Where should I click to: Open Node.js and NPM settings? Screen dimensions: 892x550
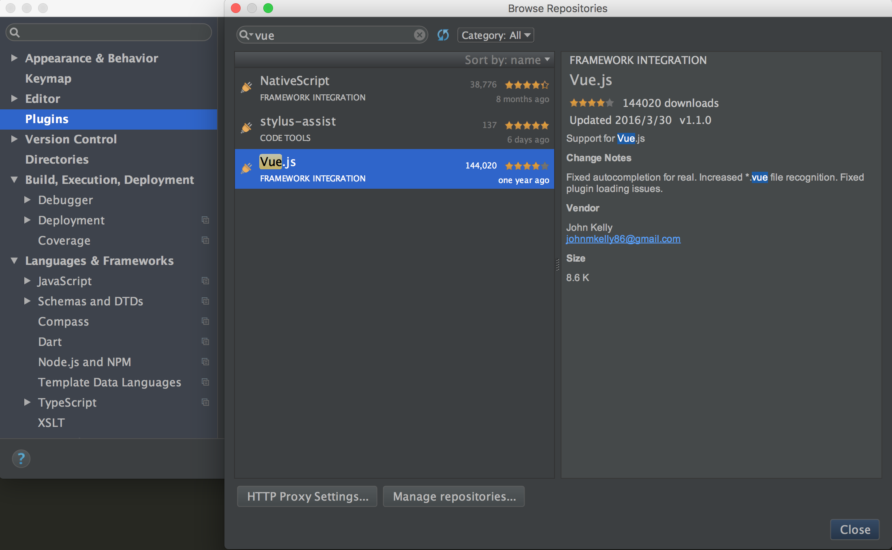click(109, 362)
